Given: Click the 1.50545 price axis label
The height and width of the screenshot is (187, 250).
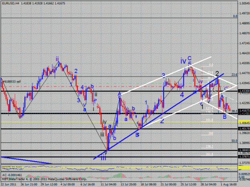Looking at the screenshot, I should click(244, 3).
